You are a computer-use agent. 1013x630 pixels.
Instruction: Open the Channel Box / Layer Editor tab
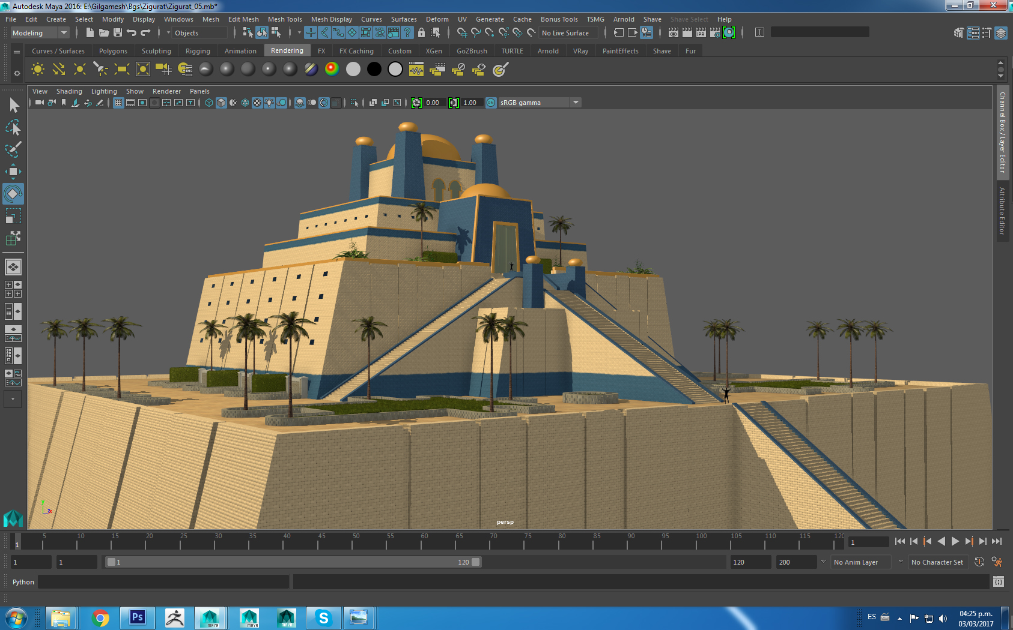click(1002, 132)
